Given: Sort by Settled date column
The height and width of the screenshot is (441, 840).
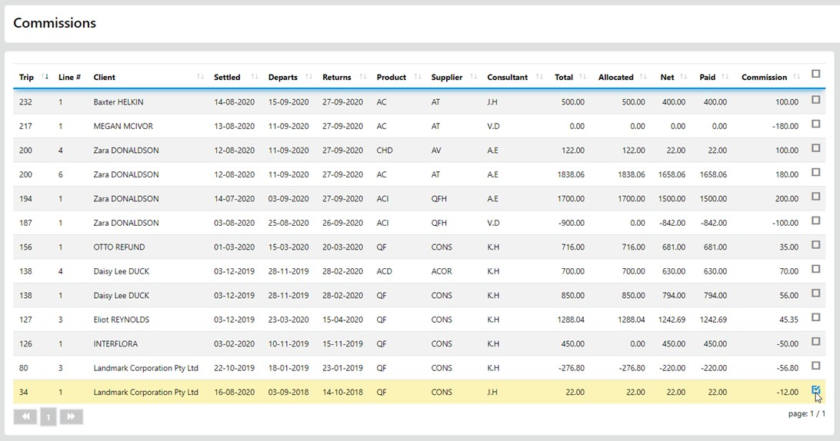Looking at the screenshot, I should pos(255,77).
